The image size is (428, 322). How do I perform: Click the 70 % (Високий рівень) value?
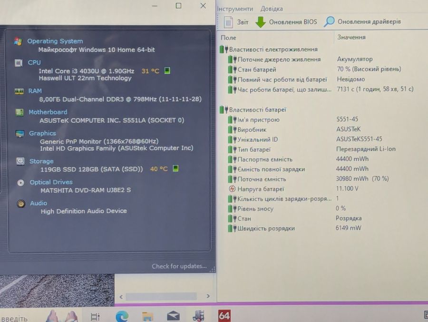[369, 69]
